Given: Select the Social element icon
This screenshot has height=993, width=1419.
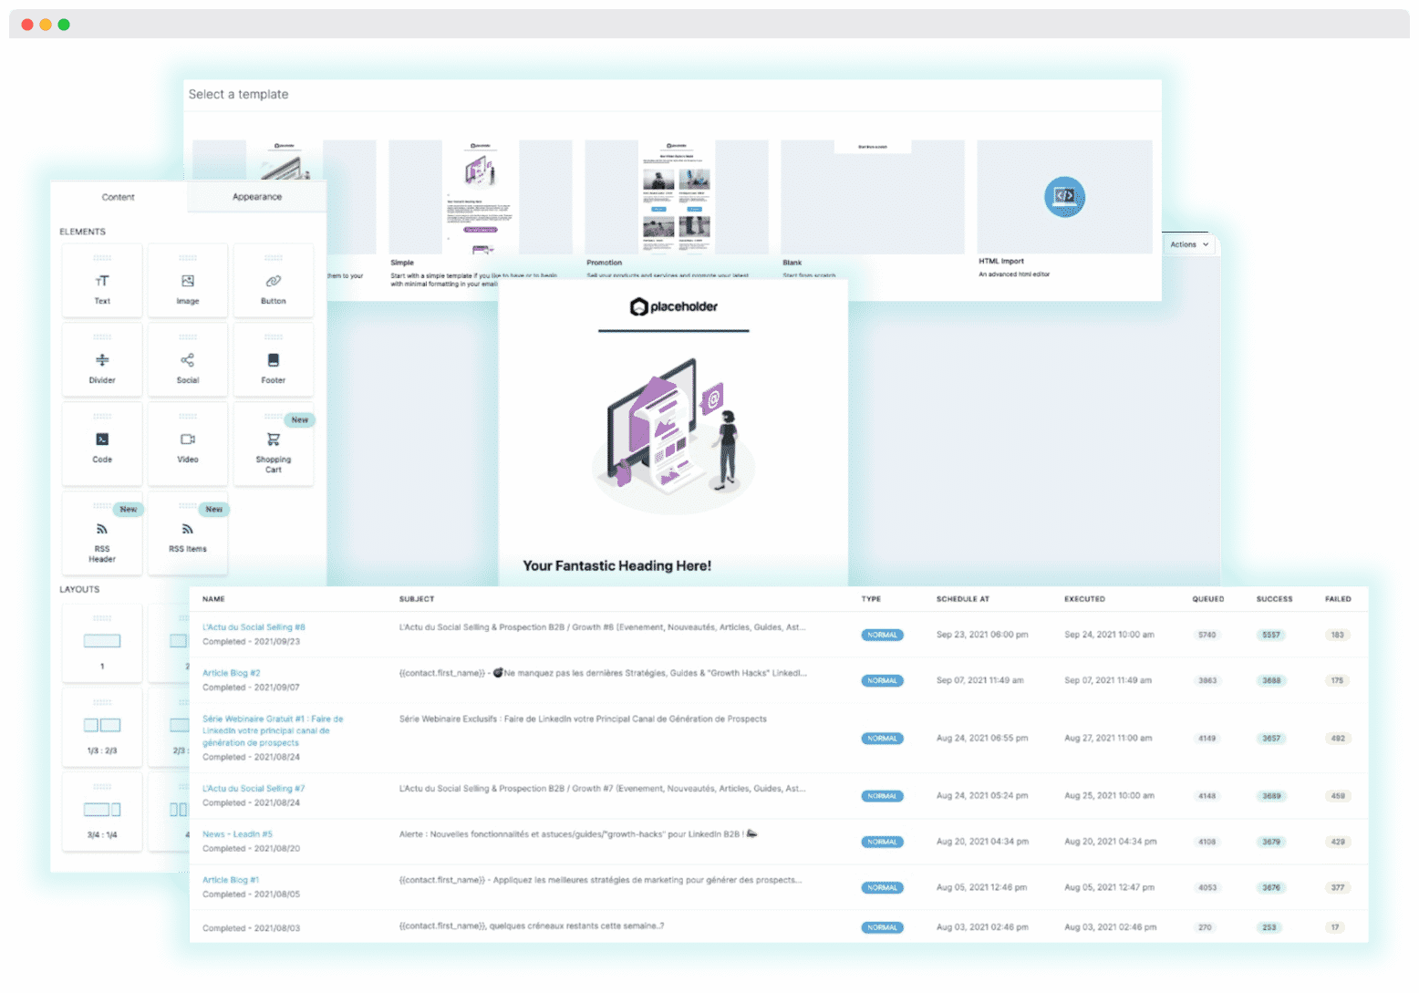Looking at the screenshot, I should pos(188,360).
